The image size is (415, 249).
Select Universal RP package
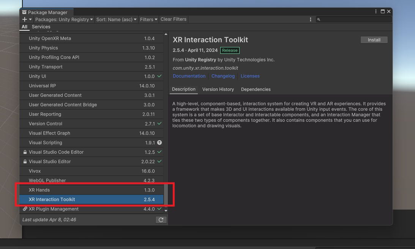click(91, 86)
